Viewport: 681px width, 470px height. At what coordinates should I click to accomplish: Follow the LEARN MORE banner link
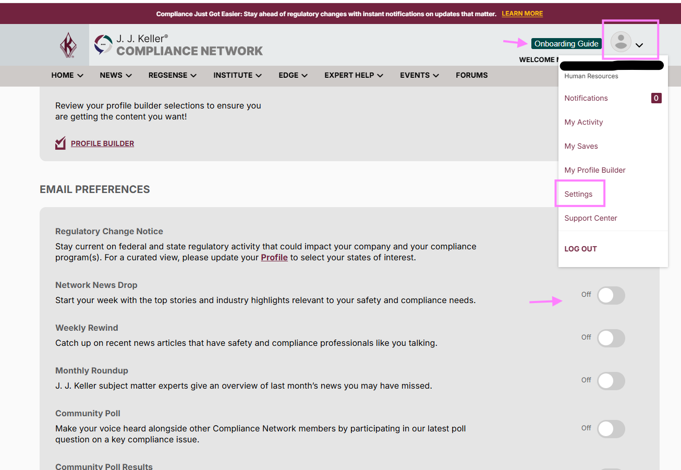coord(522,14)
